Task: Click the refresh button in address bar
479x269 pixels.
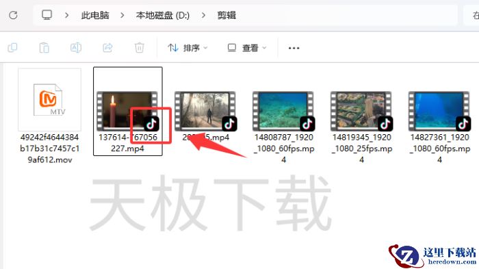Action: click(x=13, y=15)
